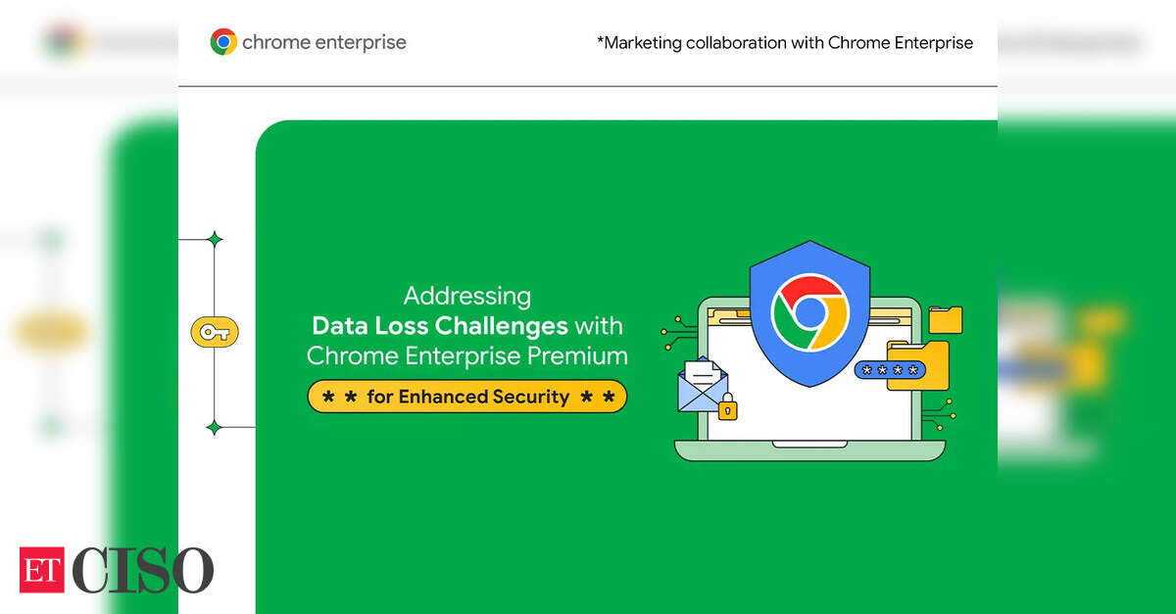Viewport: 1176px width, 614px height.
Task: Click the yellow key badge icon
Action: click(214, 332)
